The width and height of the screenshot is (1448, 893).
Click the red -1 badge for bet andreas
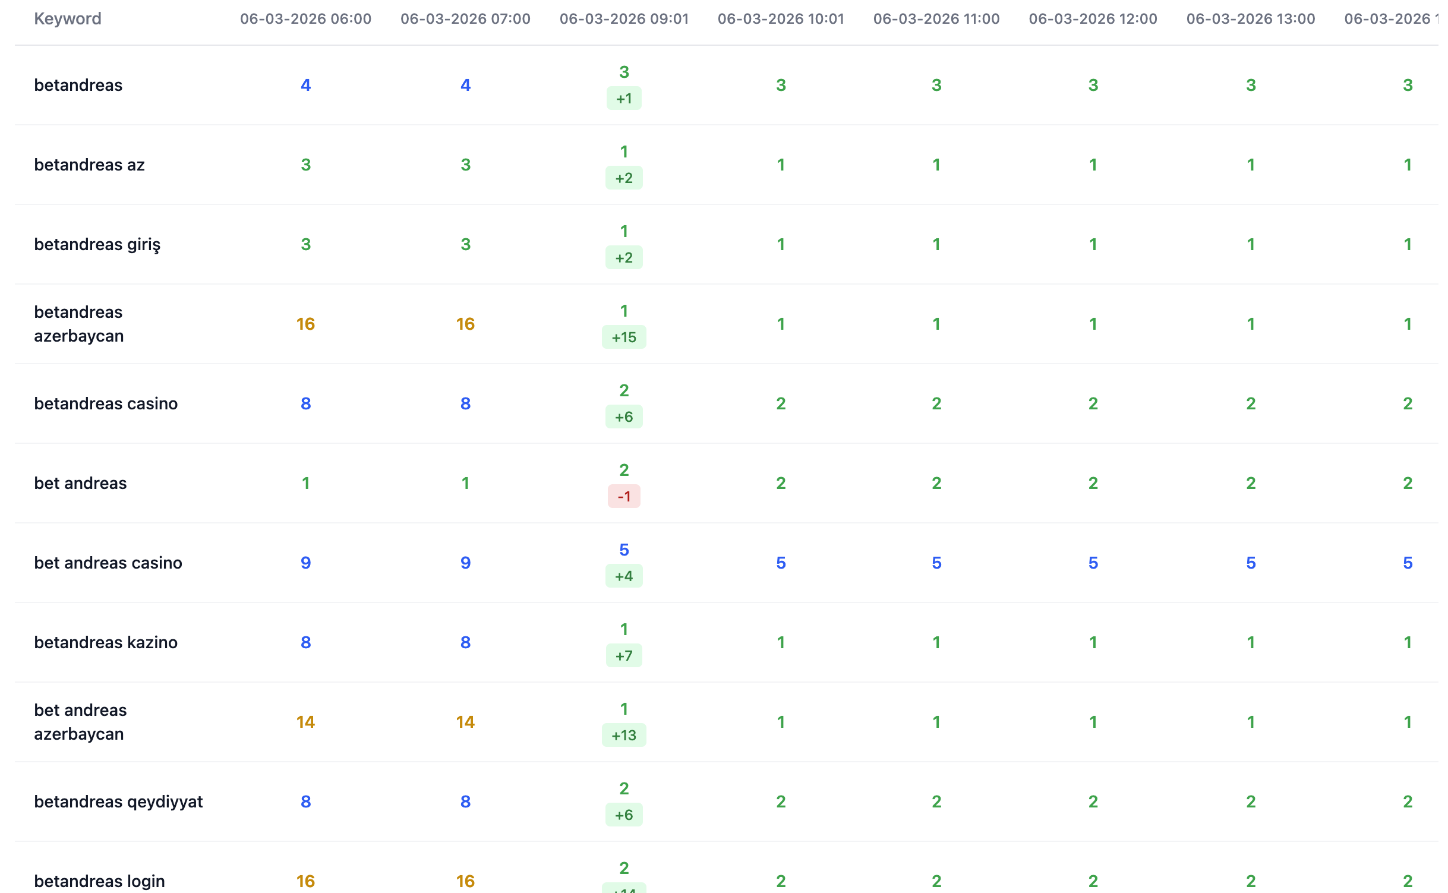[624, 496]
